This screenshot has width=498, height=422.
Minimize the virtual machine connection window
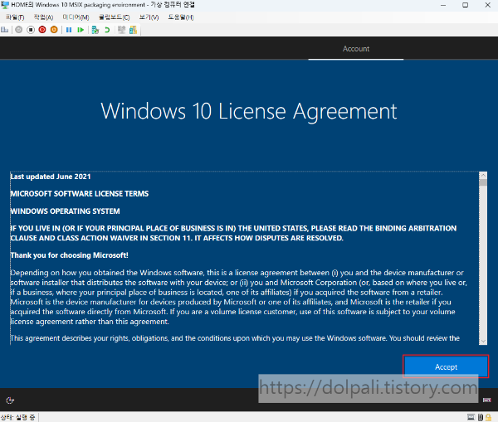point(443,5)
